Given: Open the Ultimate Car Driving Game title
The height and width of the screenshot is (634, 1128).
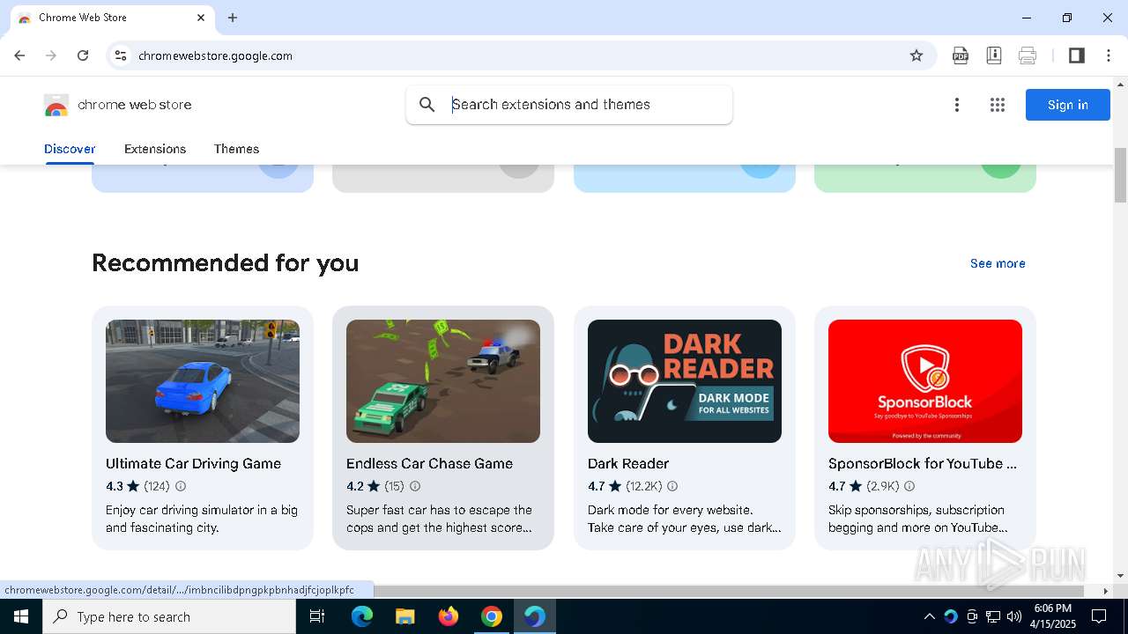Looking at the screenshot, I should (x=193, y=463).
